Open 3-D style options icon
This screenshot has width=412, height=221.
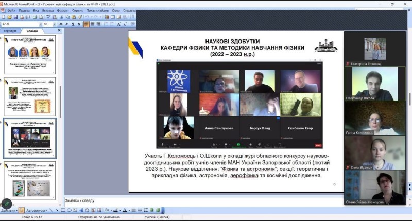click(x=158, y=210)
